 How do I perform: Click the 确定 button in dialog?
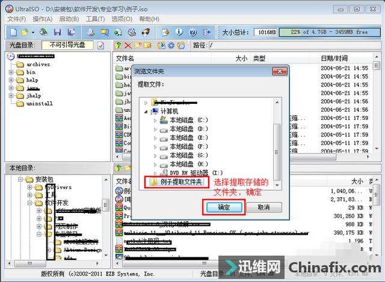tap(224, 208)
